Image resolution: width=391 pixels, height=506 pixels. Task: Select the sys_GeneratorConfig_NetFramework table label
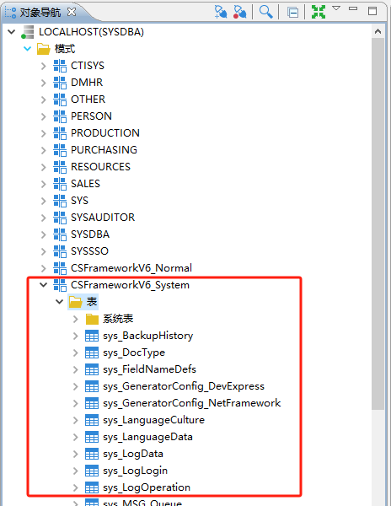pyautogui.click(x=192, y=403)
